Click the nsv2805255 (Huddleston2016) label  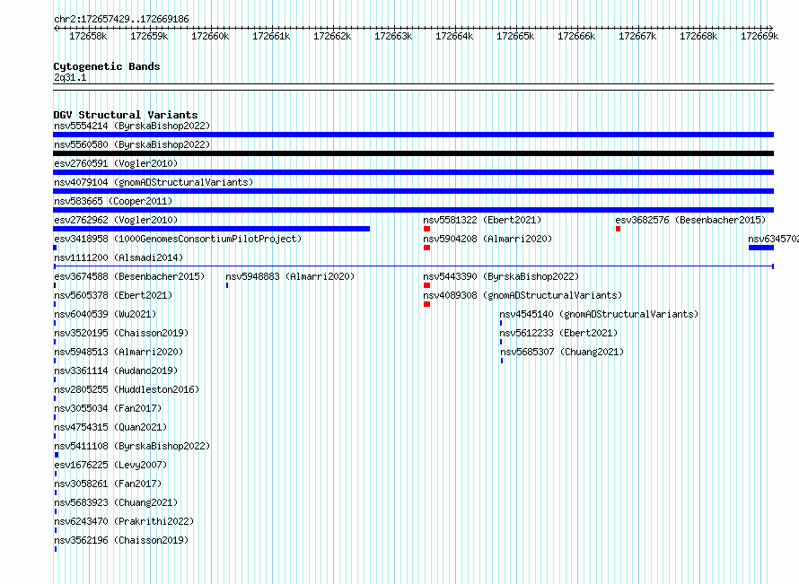[127, 389]
